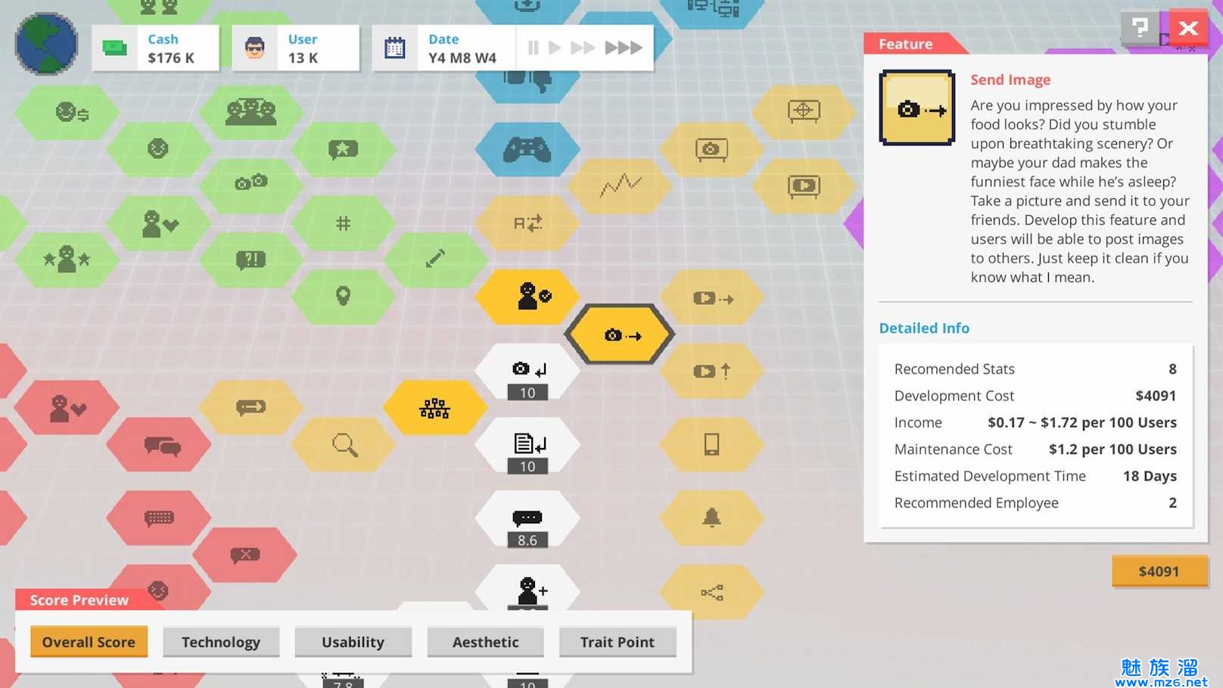
Task: Click the Send Image feature thumbnail
Action: pos(916,107)
